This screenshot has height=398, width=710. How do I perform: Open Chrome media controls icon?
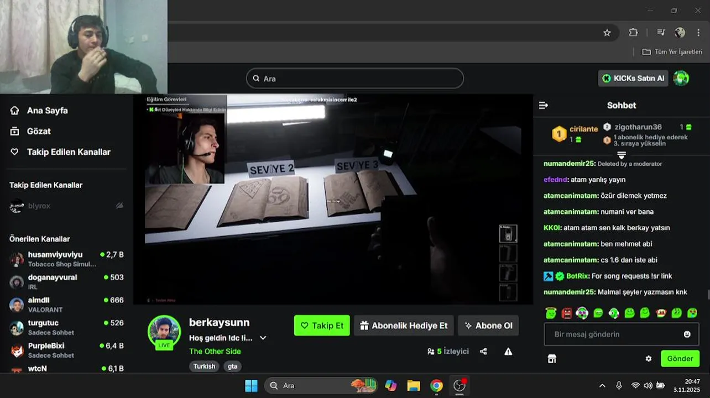pos(661,33)
